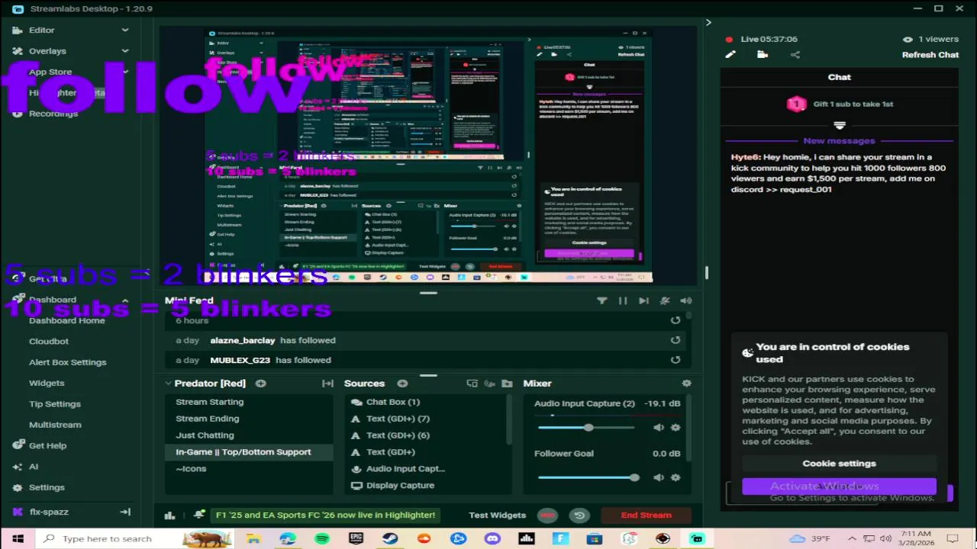Viewport: 977px width, 549px height.
Task: Open Widgets in the sidebar
Action: [x=47, y=383]
